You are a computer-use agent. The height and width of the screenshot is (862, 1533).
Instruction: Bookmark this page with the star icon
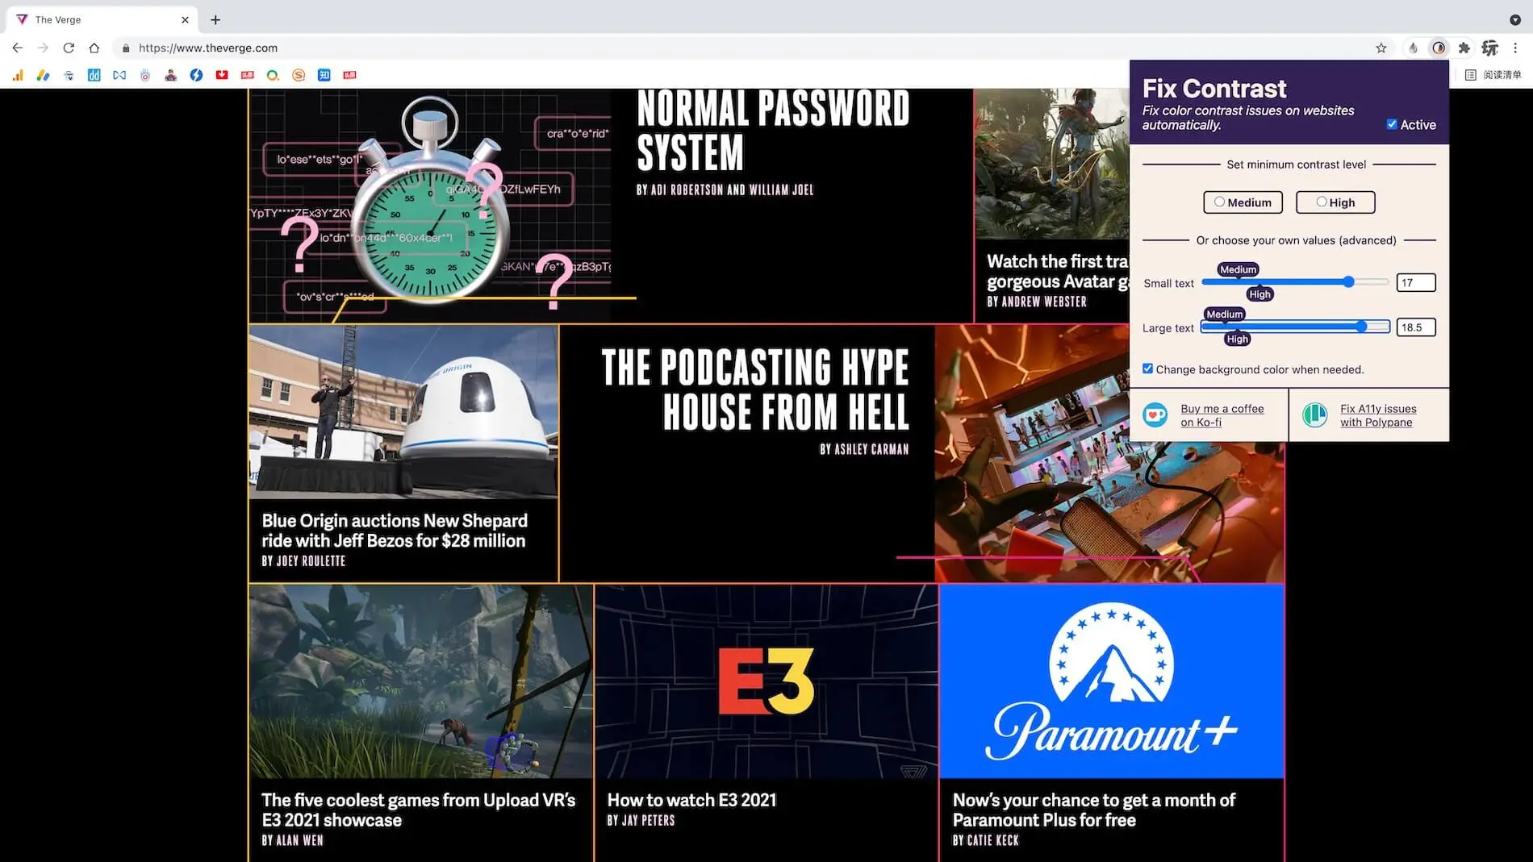pyautogui.click(x=1381, y=48)
